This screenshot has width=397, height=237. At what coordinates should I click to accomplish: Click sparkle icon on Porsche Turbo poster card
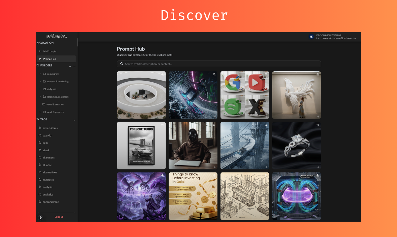(x=163, y=167)
